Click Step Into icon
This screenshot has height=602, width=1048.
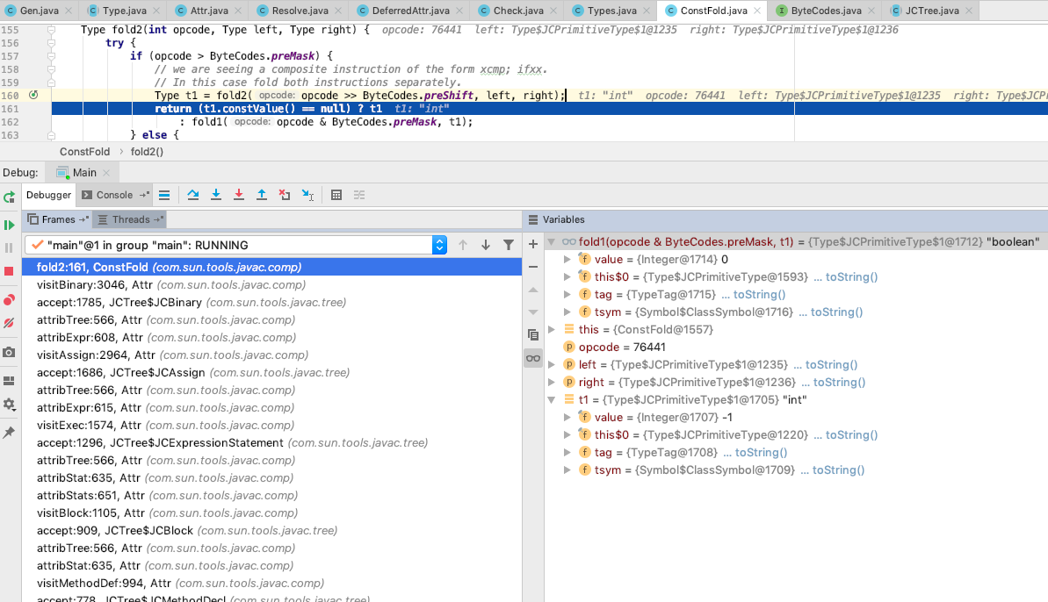(216, 195)
